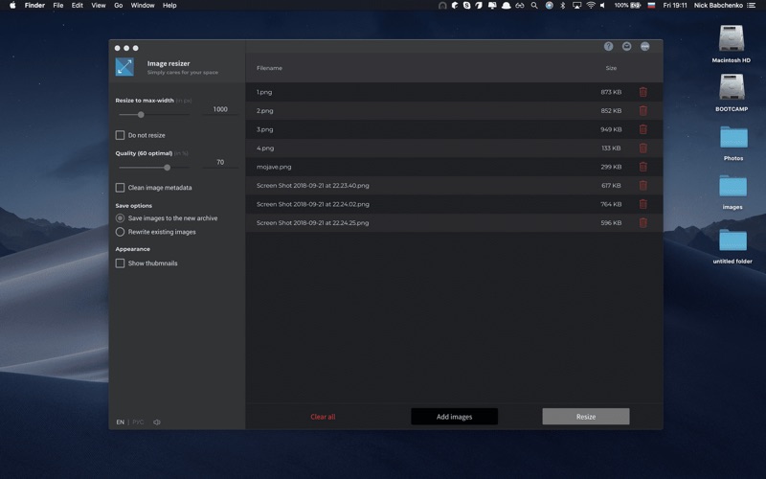Remove 3.png using its trash icon
Viewport: 766px width, 479px height.
(x=642, y=129)
